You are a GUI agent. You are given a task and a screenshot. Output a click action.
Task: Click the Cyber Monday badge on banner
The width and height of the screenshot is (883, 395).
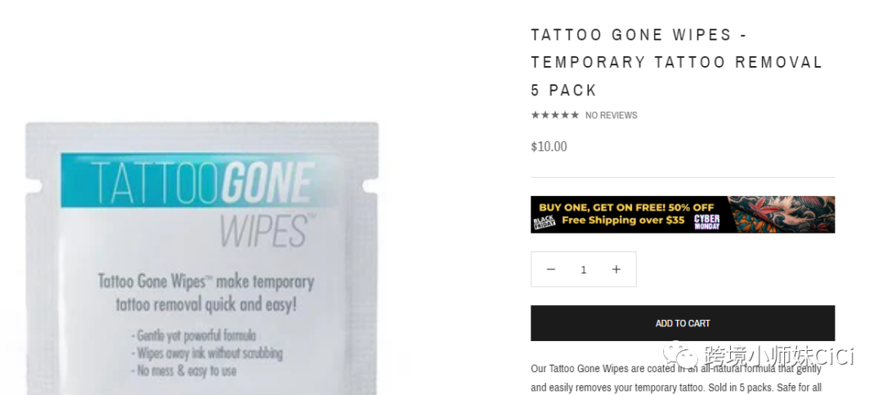[x=706, y=222]
